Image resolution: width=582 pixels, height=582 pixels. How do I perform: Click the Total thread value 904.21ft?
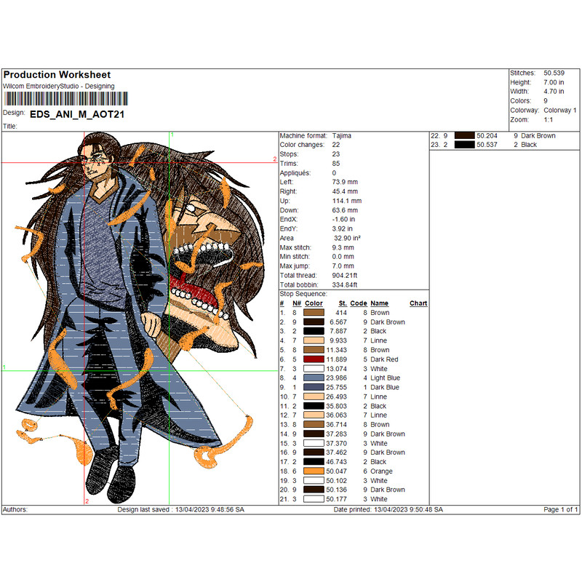pos(344,275)
